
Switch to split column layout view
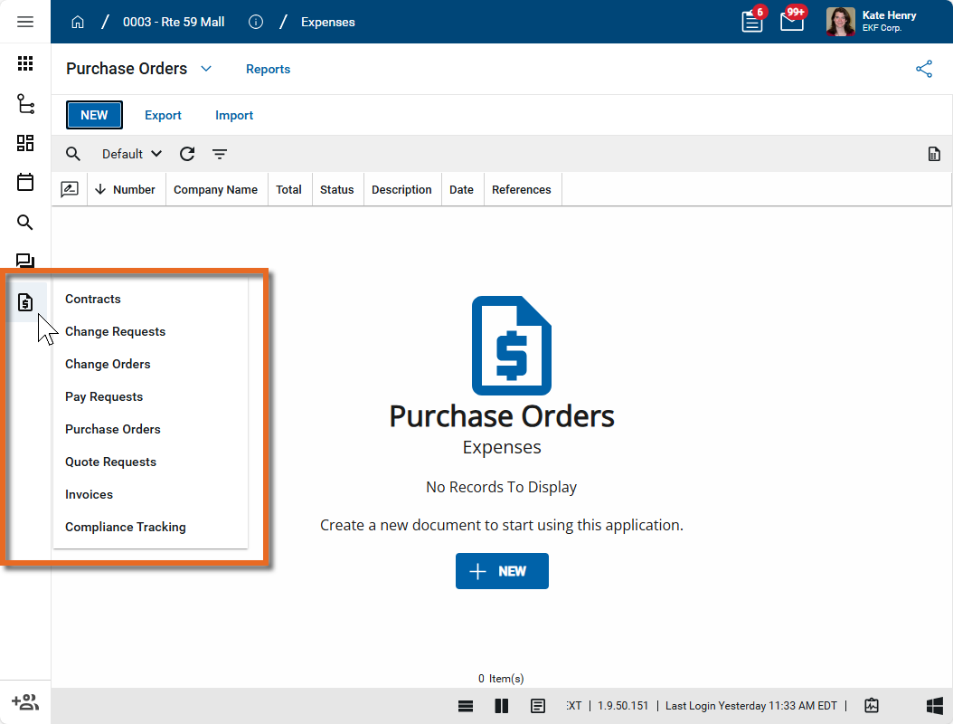502,706
